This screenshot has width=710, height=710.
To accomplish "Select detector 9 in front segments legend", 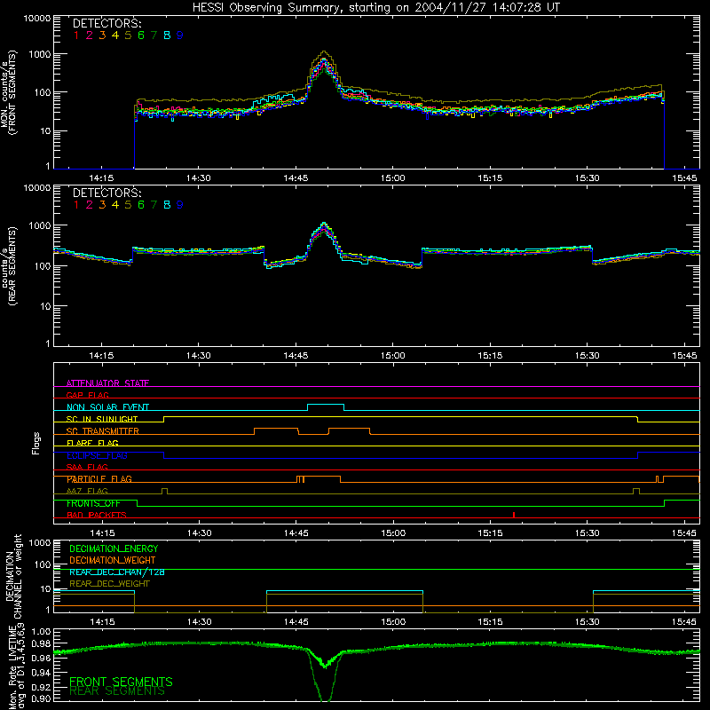I will click(x=180, y=35).
